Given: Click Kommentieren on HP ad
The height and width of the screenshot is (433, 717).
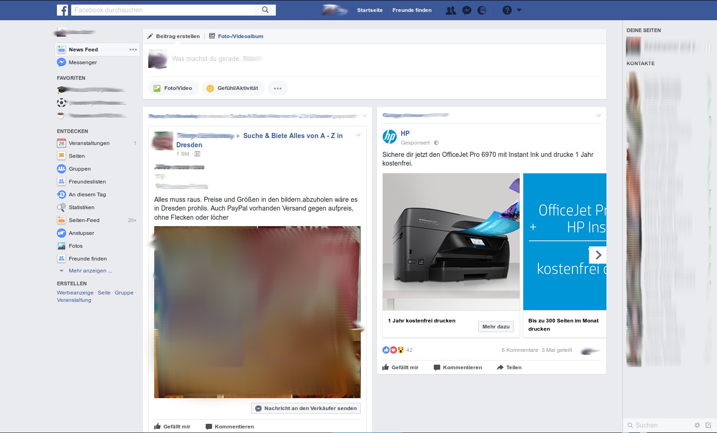Looking at the screenshot, I should coord(458,367).
